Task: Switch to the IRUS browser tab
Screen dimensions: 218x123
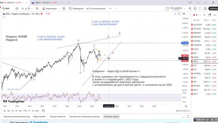Action: tap(14, 3)
